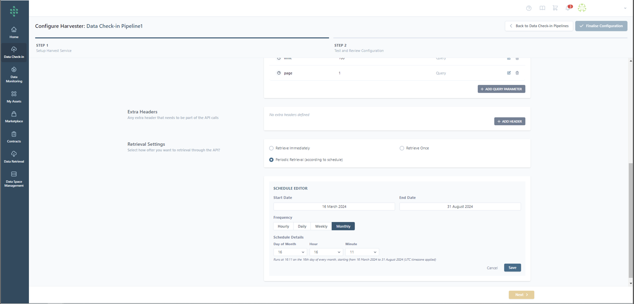Switch frequency to Weekly
Viewport: 634px width, 304px height.
coord(321,226)
